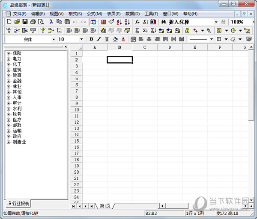Open the 公式(M) menu
257x219 pixels.
pos(95,14)
